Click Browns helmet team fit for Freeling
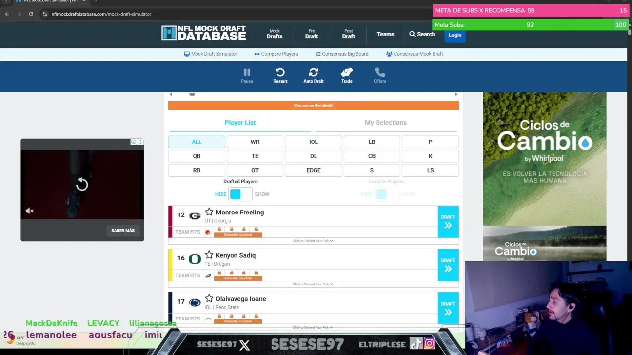The height and width of the screenshot is (355, 632). click(x=208, y=232)
